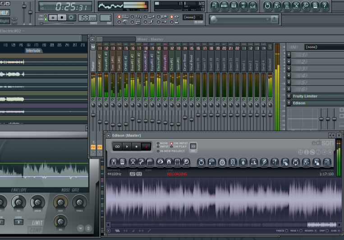
Task: Click Edison's droplet Blur tool icon
Action: [x=243, y=163]
